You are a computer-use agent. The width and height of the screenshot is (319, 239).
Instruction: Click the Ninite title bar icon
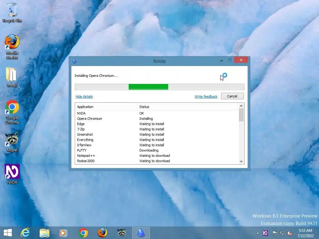pyautogui.click(x=74, y=61)
